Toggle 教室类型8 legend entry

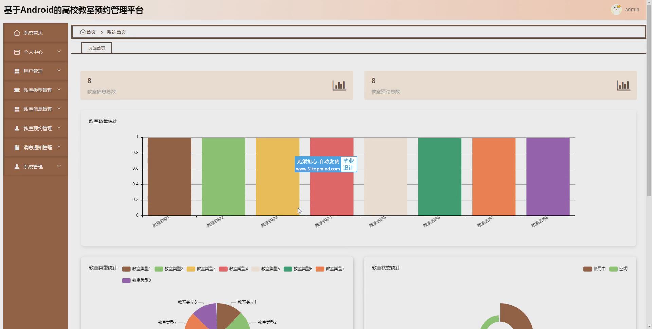click(x=137, y=280)
